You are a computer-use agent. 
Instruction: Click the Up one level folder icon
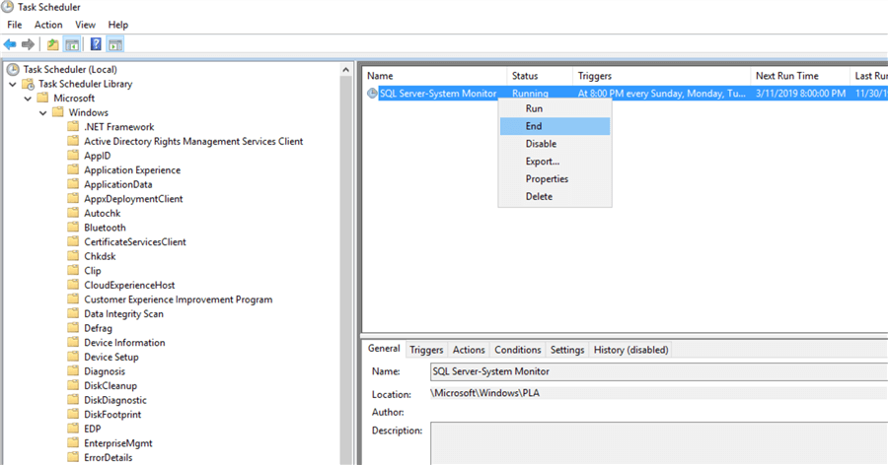52,44
